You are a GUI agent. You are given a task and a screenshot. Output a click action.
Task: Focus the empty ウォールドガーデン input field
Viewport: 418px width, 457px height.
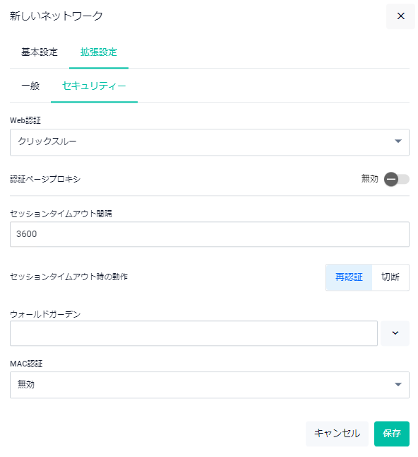click(x=193, y=333)
